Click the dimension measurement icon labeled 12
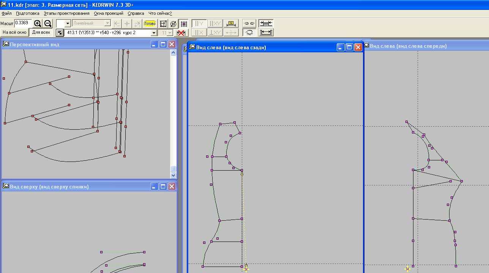The width and height of the screenshot is (489, 273). click(x=231, y=24)
